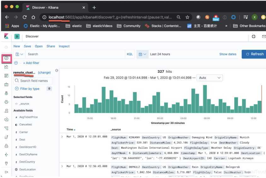Viewport: 266px width, 178px height.
Task: Go back in browser history
Action: [7, 17]
